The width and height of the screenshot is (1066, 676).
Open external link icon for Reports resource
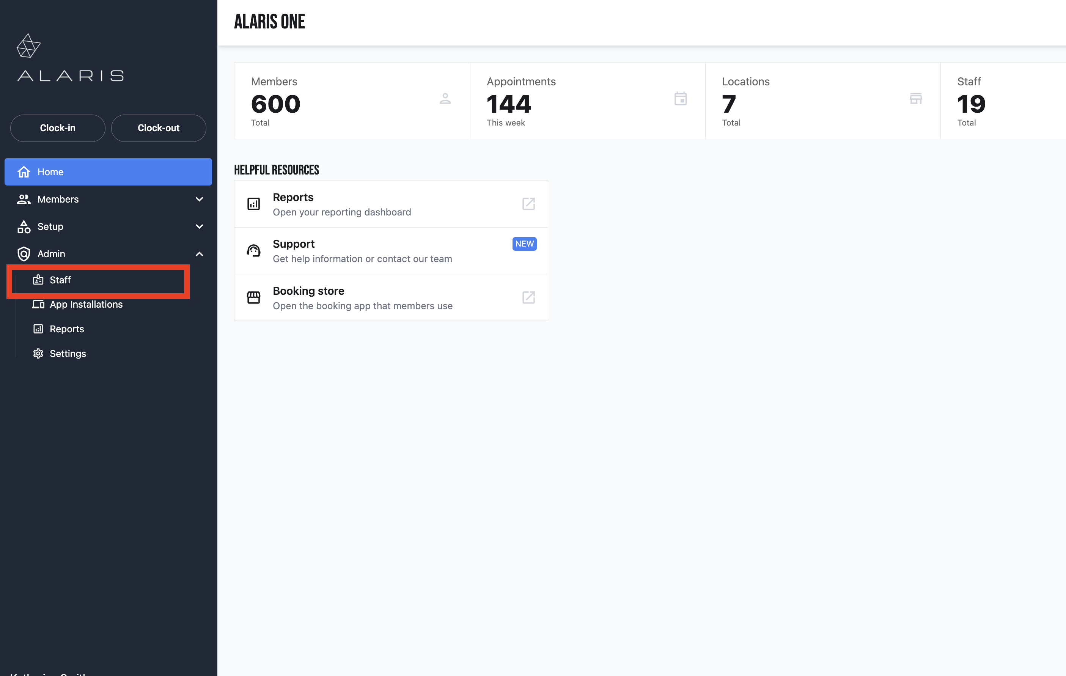point(528,204)
